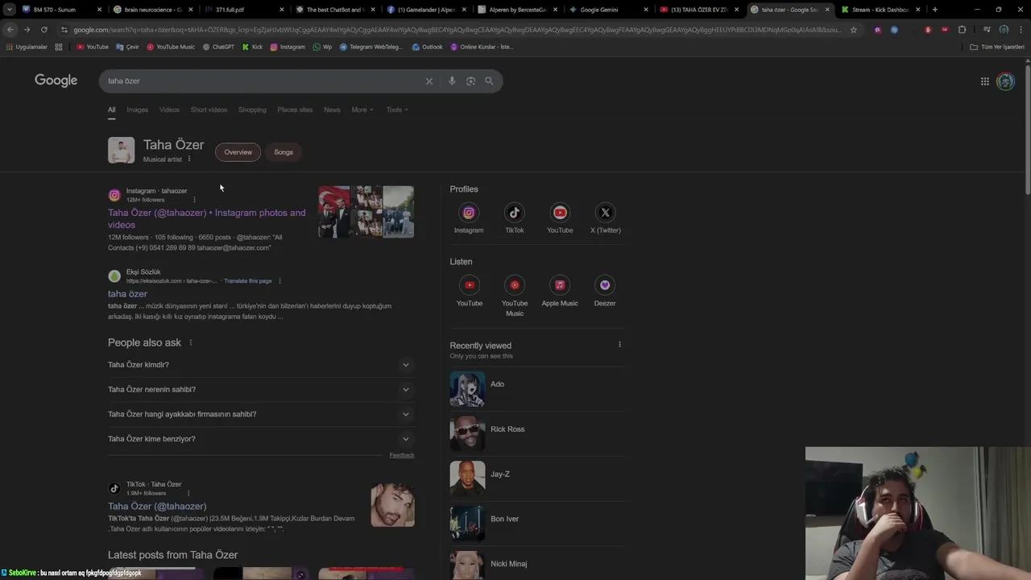The width and height of the screenshot is (1031, 580).
Task: Switch to the Images results tab
Action: [x=137, y=110]
